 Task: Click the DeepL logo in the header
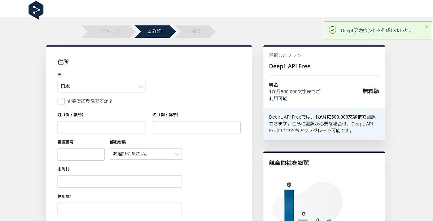[x=36, y=10]
